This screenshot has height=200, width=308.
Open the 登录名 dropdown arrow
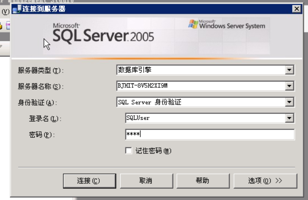[289, 118]
